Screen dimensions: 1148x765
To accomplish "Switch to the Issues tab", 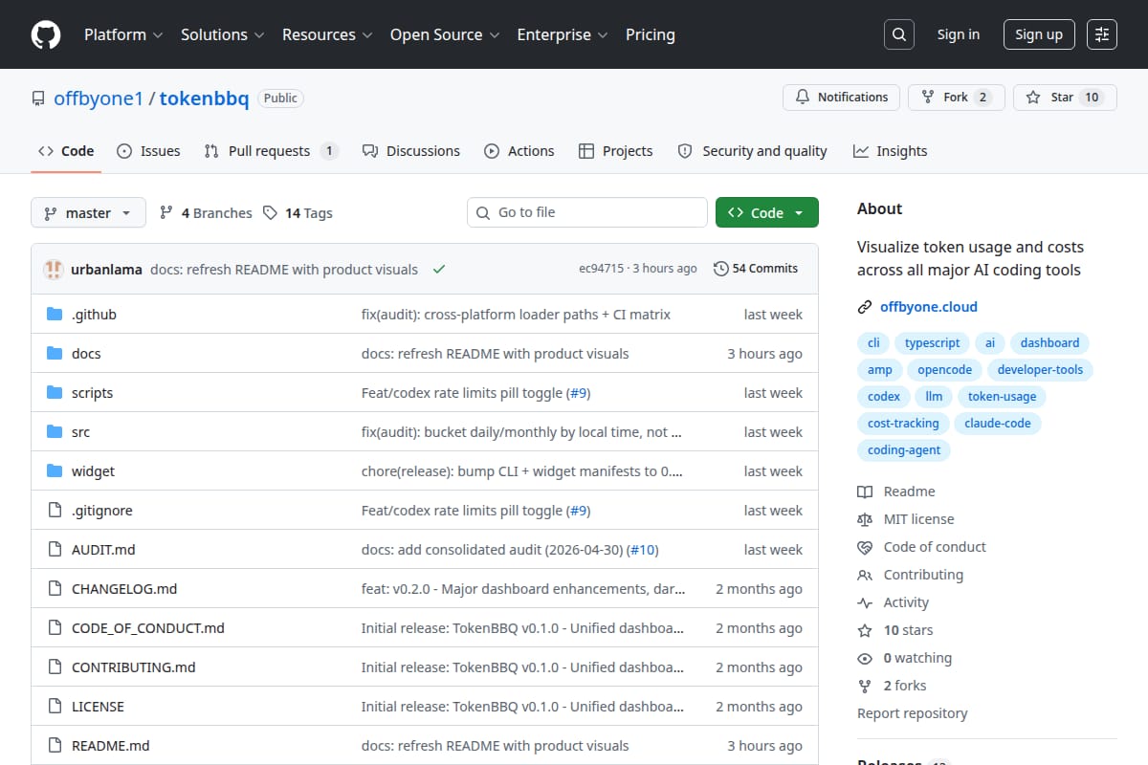I will point(148,151).
